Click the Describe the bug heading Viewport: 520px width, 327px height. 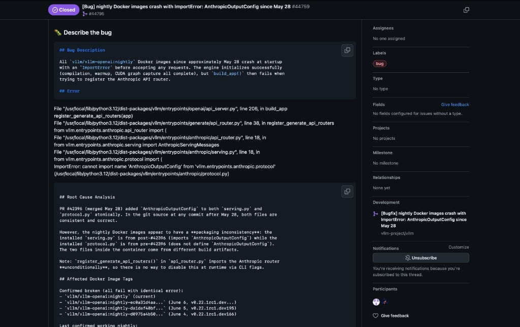(x=87, y=33)
